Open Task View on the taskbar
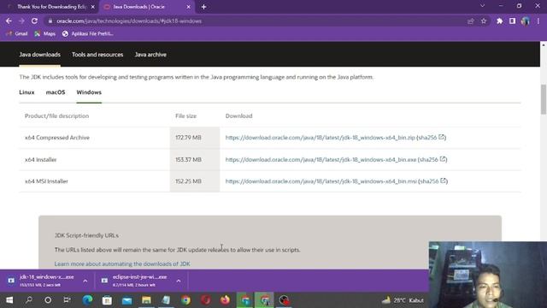The width and height of the screenshot is (547, 308). pos(67,300)
